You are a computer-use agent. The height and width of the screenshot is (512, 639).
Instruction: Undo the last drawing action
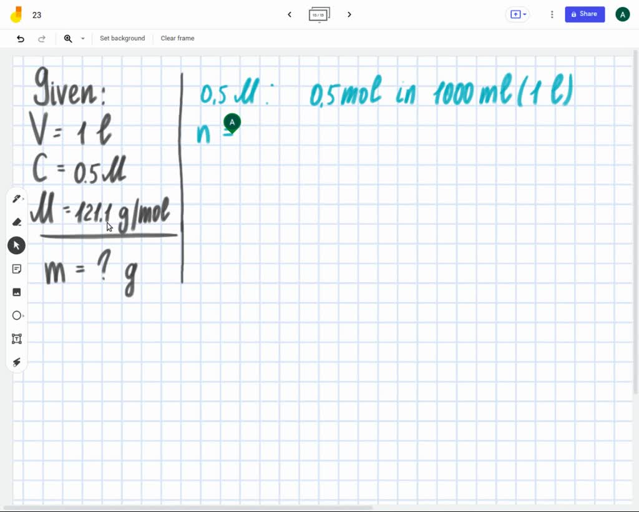(x=20, y=39)
